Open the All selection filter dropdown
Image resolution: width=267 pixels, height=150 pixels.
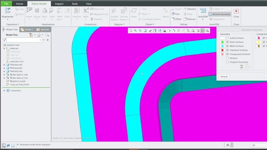point(259,145)
